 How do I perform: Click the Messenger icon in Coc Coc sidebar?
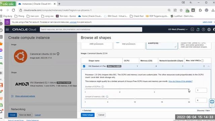click(1, 50)
